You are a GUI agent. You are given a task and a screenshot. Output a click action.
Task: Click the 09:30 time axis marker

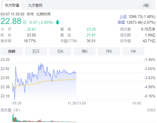point(17,103)
